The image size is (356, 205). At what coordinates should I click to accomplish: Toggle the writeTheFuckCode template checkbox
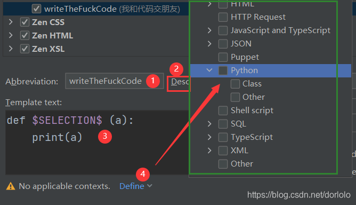click(x=36, y=9)
